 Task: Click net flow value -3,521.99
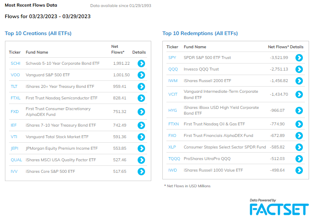point(279,58)
